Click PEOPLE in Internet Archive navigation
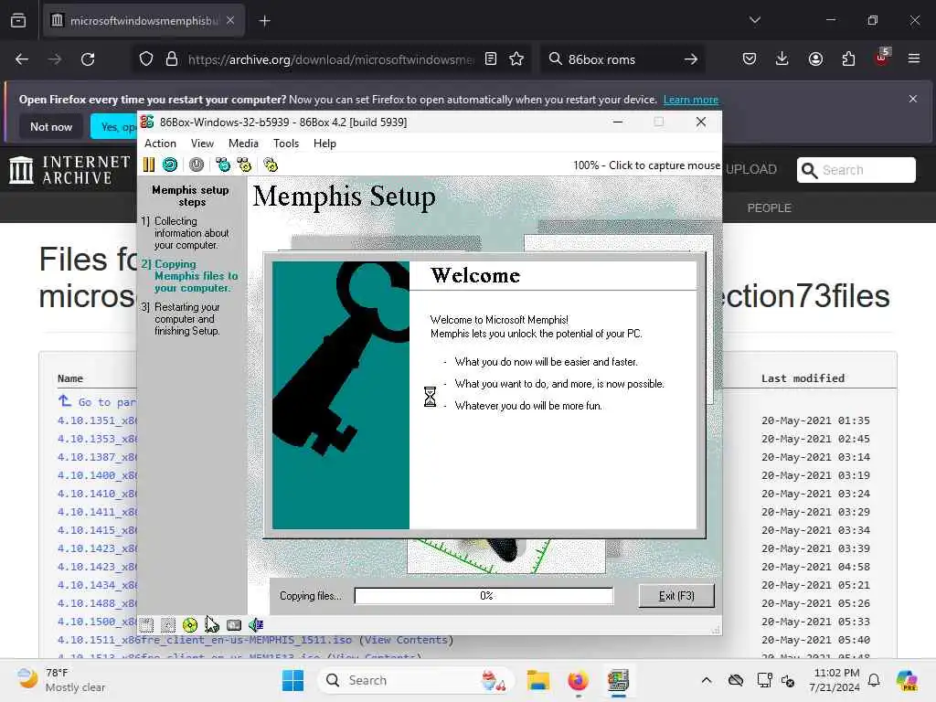936x702 pixels. point(769,207)
